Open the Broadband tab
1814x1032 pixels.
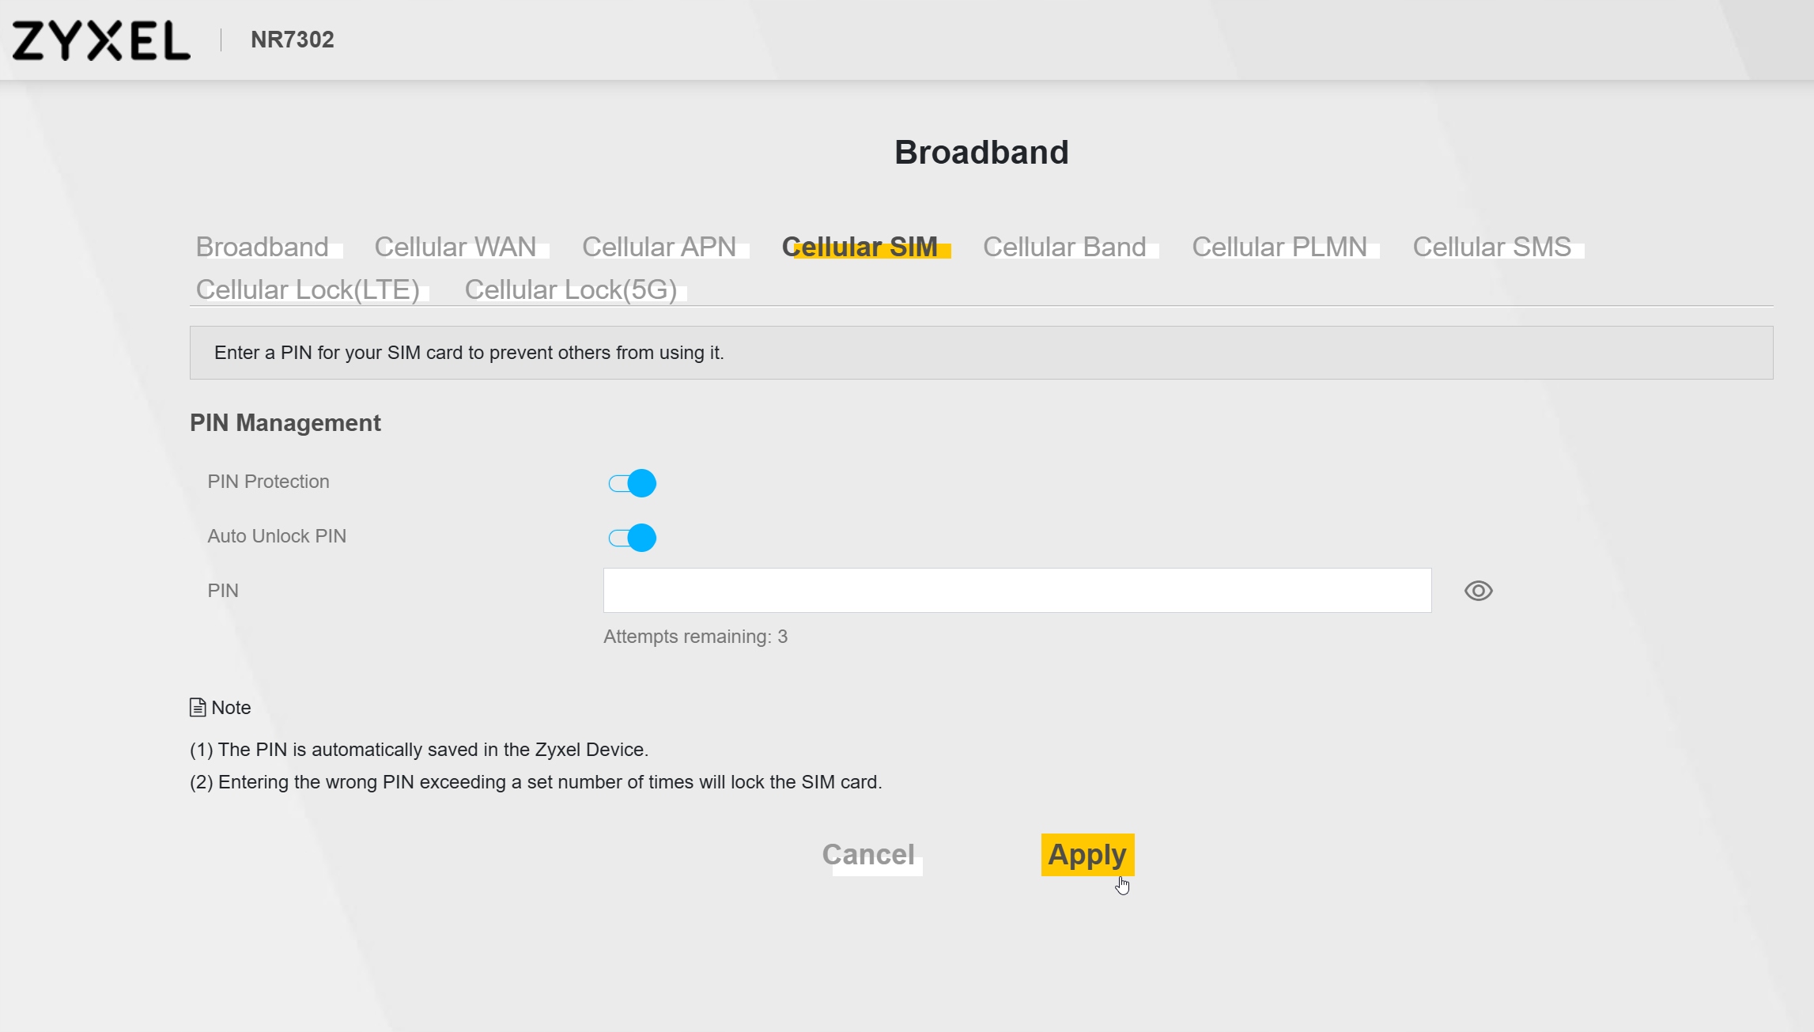click(x=262, y=247)
